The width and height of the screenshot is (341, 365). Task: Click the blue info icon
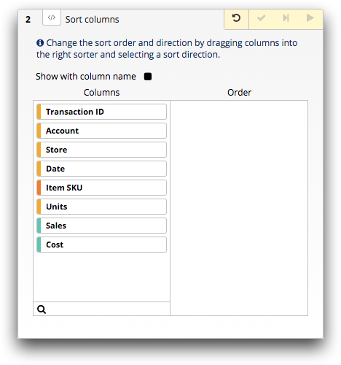click(x=40, y=43)
